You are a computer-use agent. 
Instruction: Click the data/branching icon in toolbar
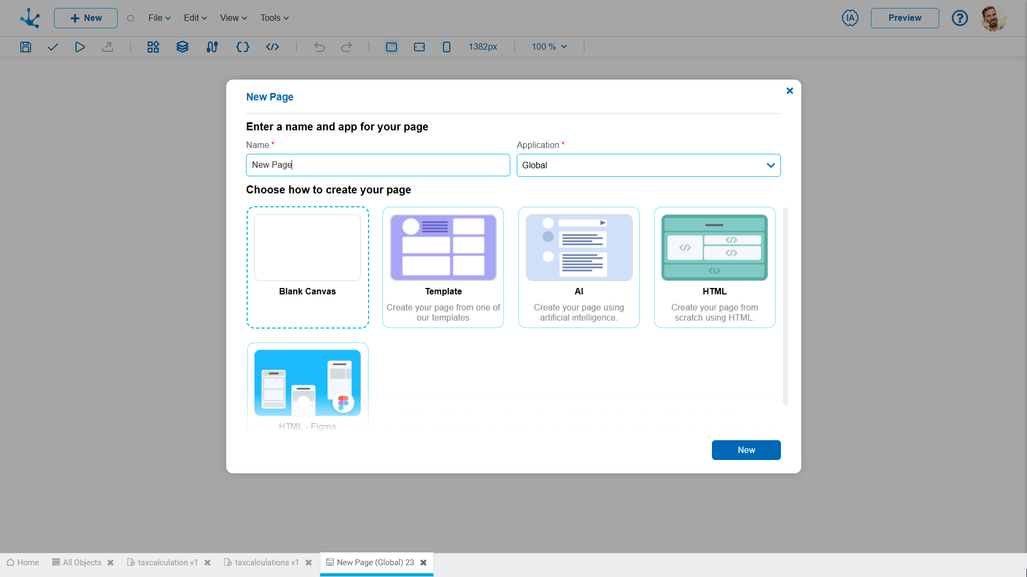[212, 47]
